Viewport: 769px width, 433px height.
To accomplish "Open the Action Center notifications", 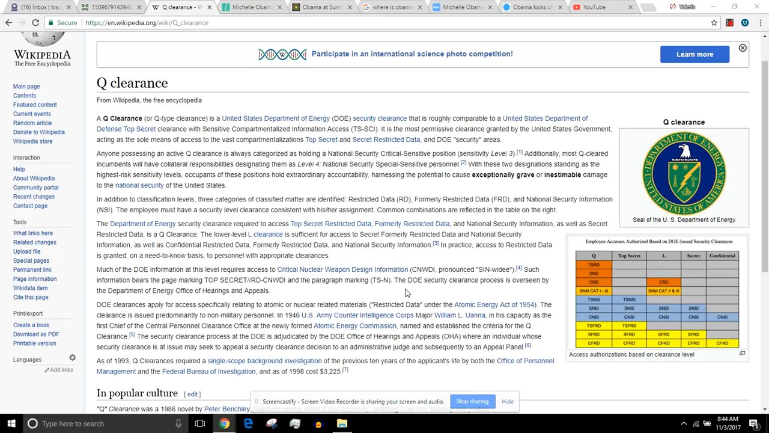I will pos(753,423).
